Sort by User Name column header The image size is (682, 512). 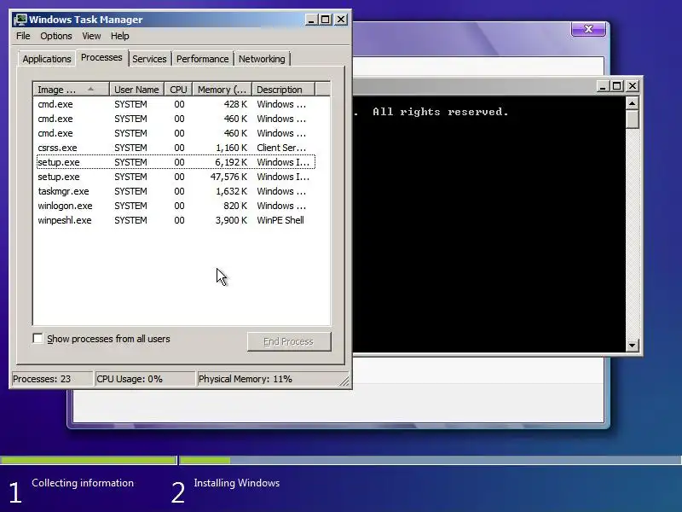coord(136,90)
